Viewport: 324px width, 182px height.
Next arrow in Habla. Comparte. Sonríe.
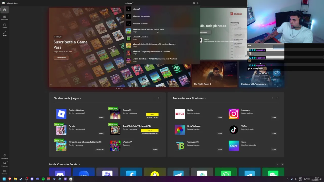pos(282,164)
